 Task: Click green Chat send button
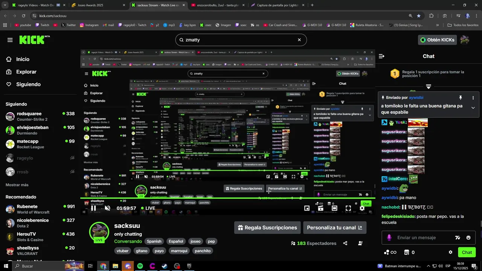point(467,252)
